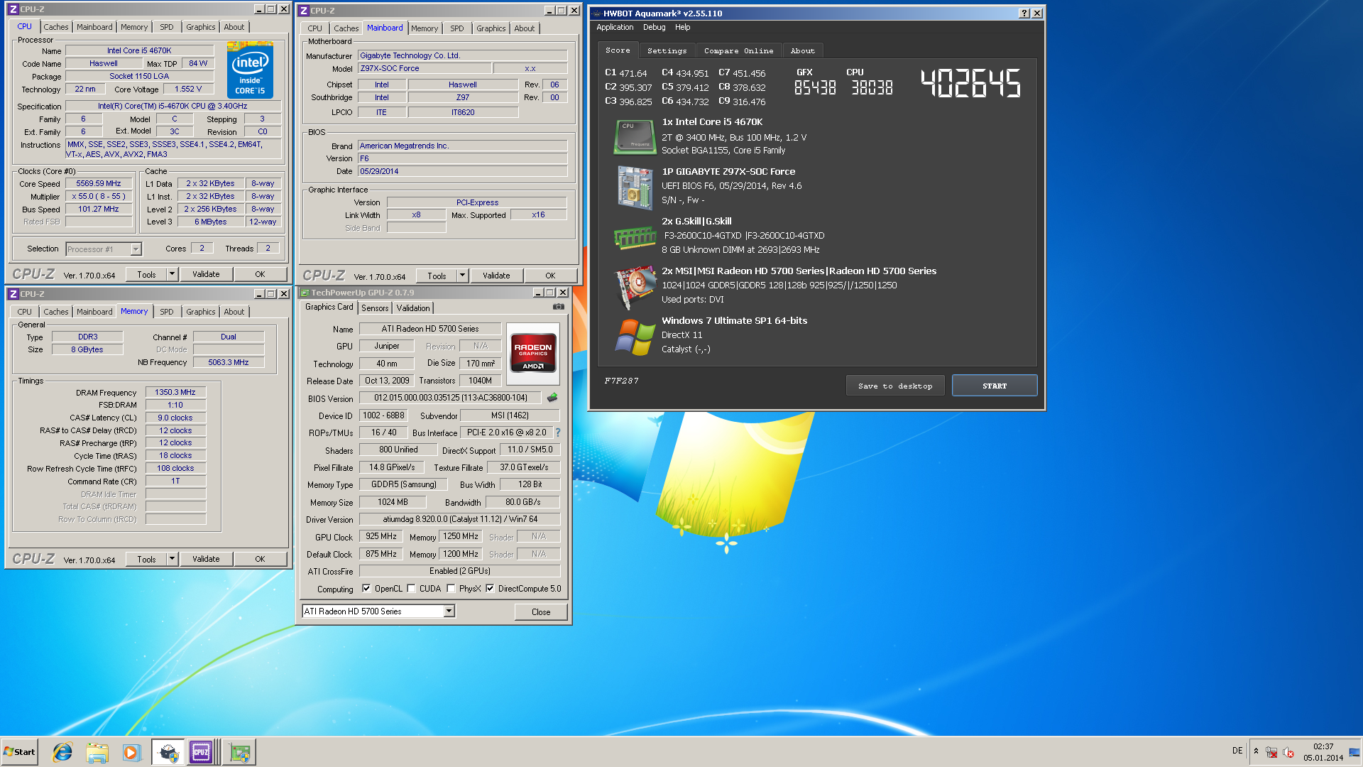Click the green RAM stick icon in Aquamark

coord(635,237)
